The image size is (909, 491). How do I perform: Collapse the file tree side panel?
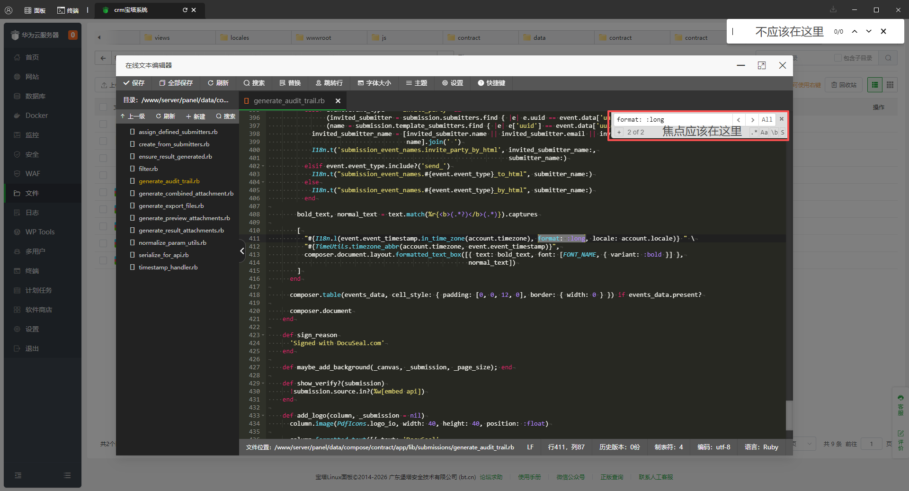point(242,251)
